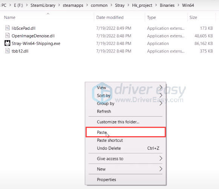The image size is (219, 189).
Task: Choose Customize this folder...
Action: 126,122
